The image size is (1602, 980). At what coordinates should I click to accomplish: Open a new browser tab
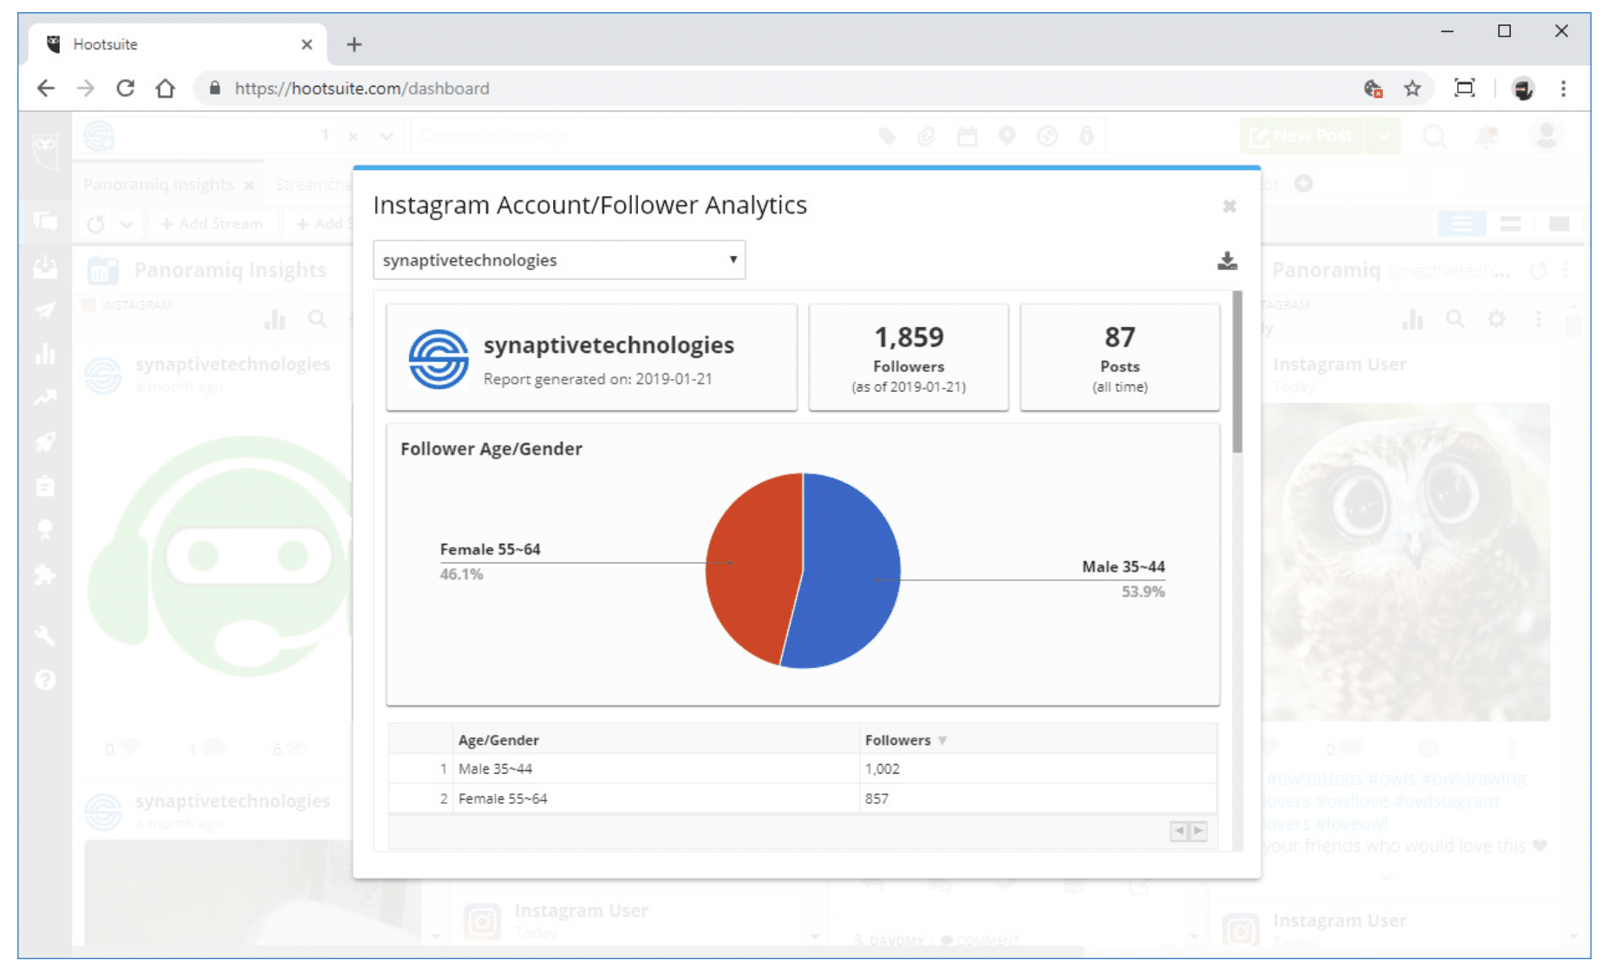[354, 44]
